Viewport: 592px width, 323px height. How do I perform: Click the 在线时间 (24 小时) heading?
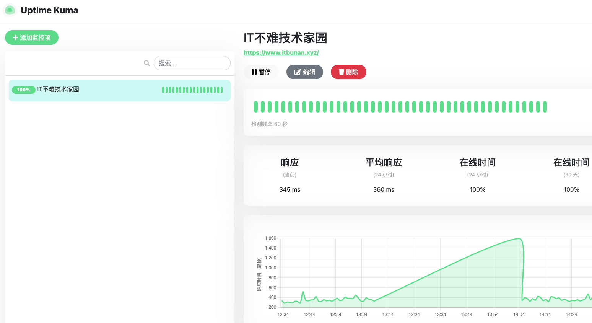click(478, 163)
